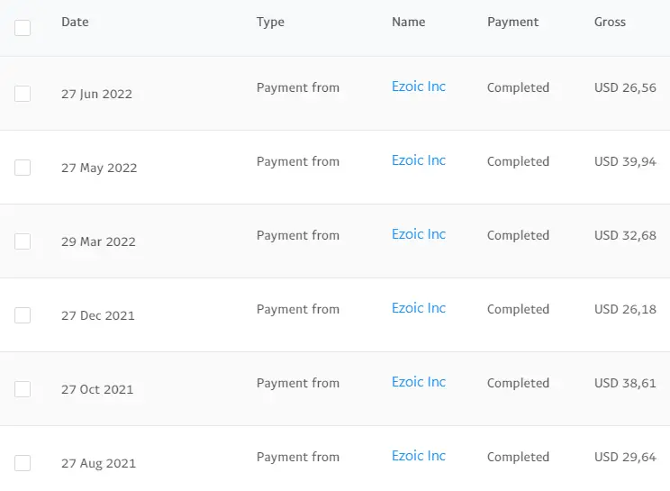Click the Type column header
Screen dimensions: 670x491
click(x=270, y=23)
